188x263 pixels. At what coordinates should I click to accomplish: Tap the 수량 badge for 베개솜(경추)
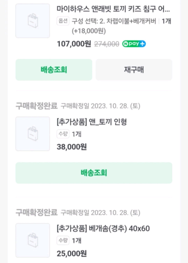point(63,240)
